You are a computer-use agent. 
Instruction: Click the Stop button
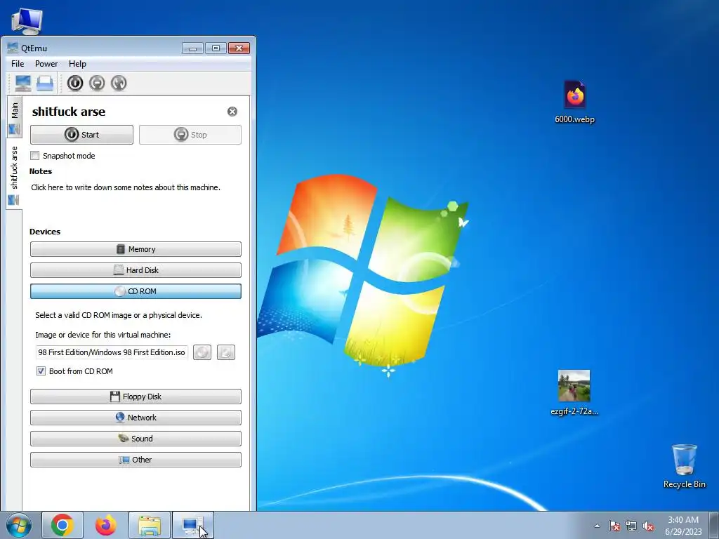tap(190, 135)
